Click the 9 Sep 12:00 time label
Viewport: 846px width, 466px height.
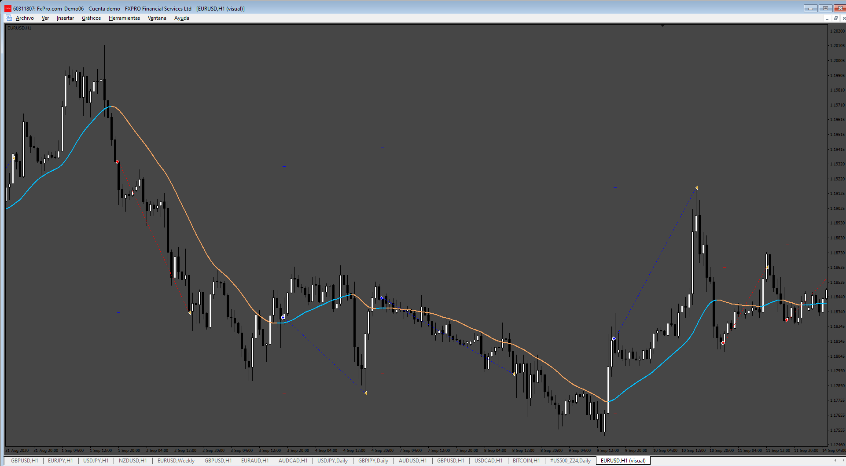tap(608, 451)
